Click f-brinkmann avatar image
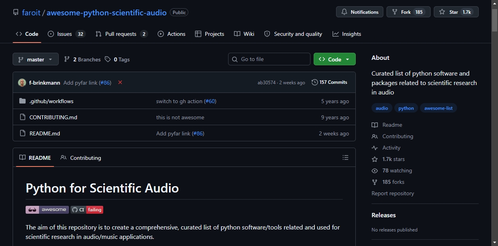Screen dimensions: 498x246 click(x=22, y=83)
